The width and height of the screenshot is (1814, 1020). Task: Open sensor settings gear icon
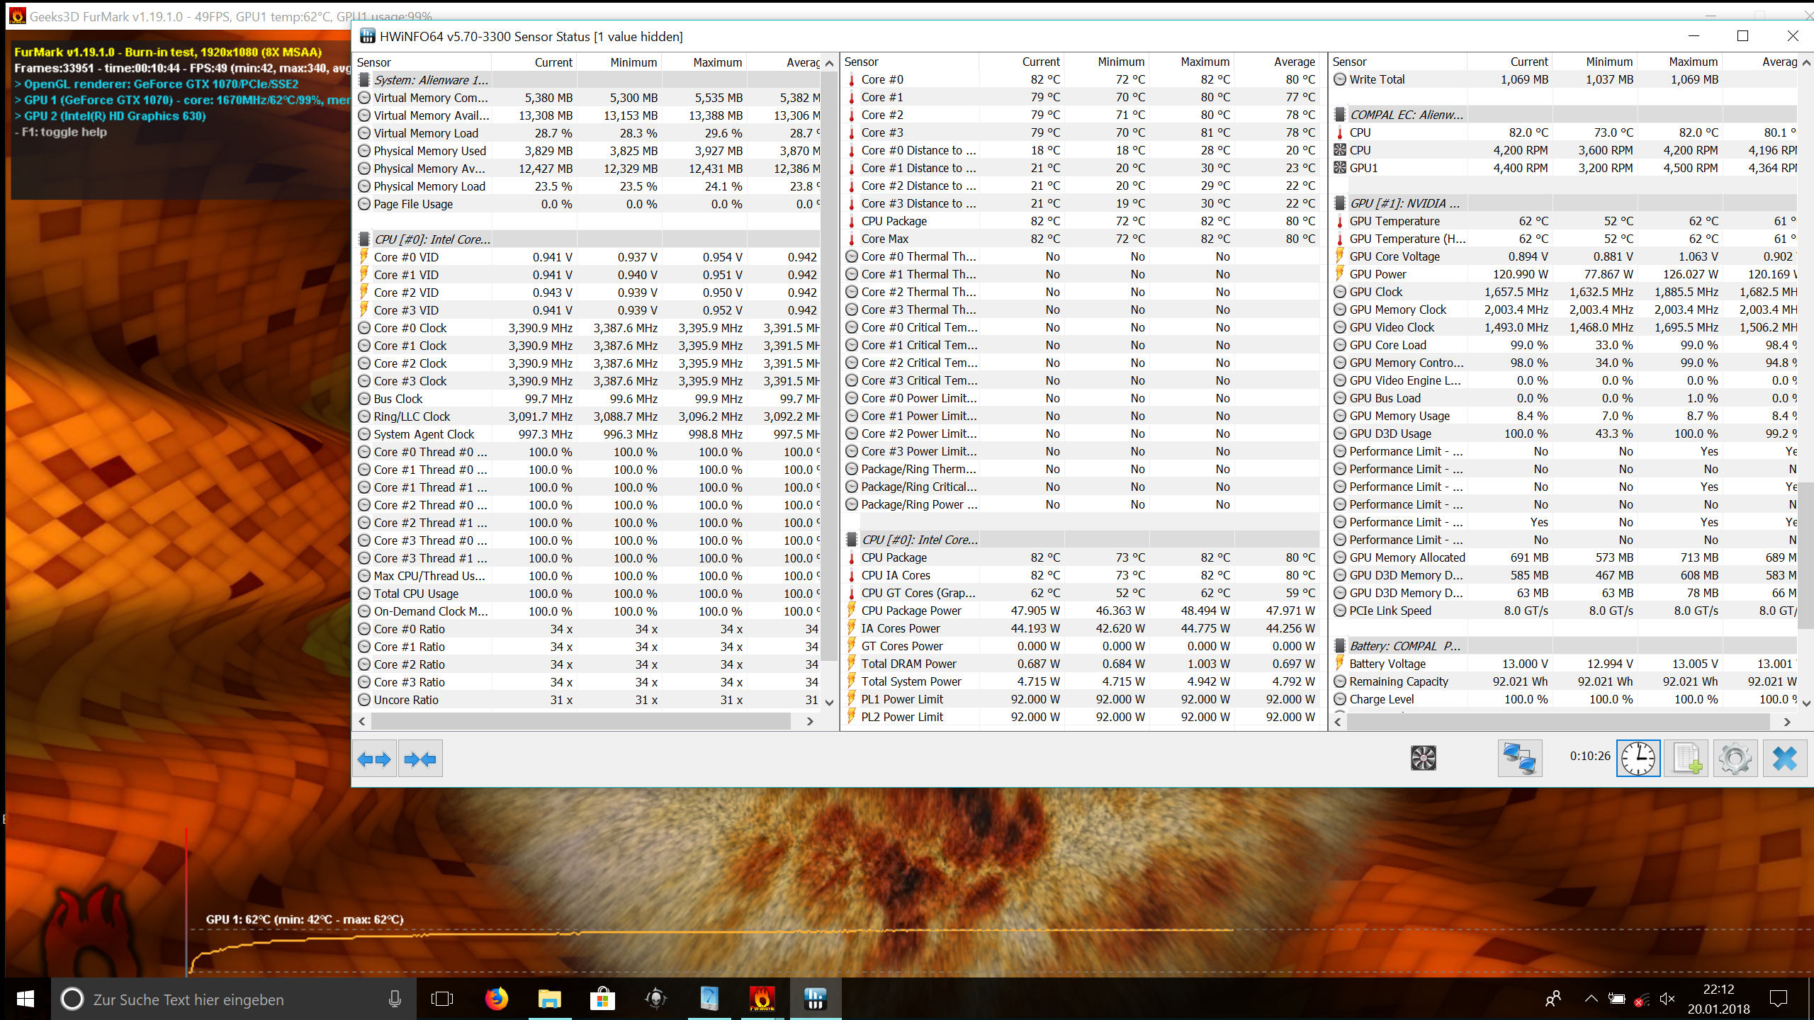(x=1735, y=759)
